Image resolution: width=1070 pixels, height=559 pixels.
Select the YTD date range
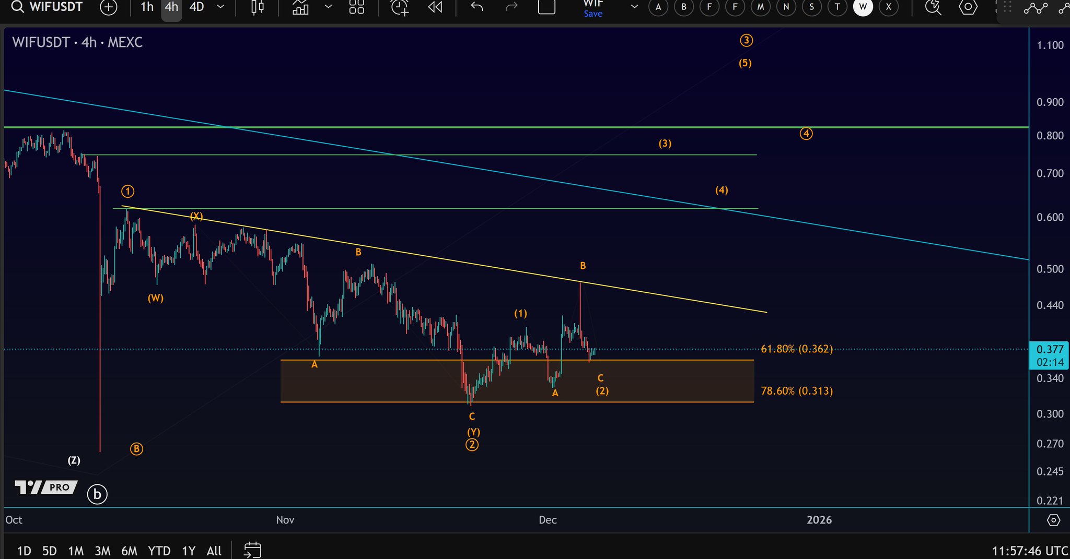pyautogui.click(x=159, y=551)
